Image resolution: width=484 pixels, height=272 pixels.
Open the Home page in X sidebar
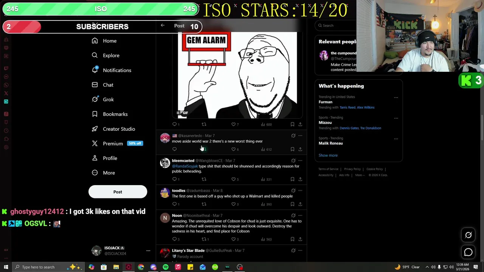[104, 41]
